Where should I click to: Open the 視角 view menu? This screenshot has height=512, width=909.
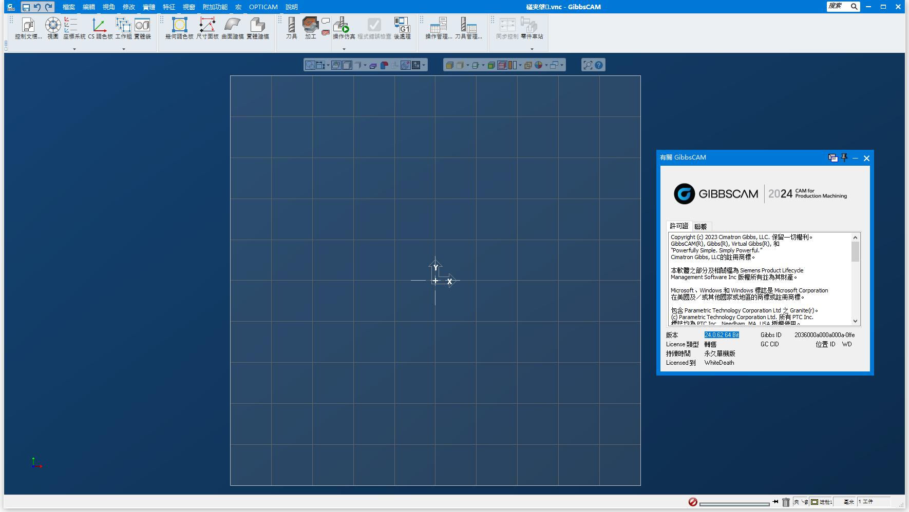(109, 7)
